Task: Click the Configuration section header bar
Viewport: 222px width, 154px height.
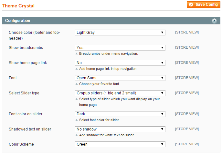Action: [x=111, y=21]
